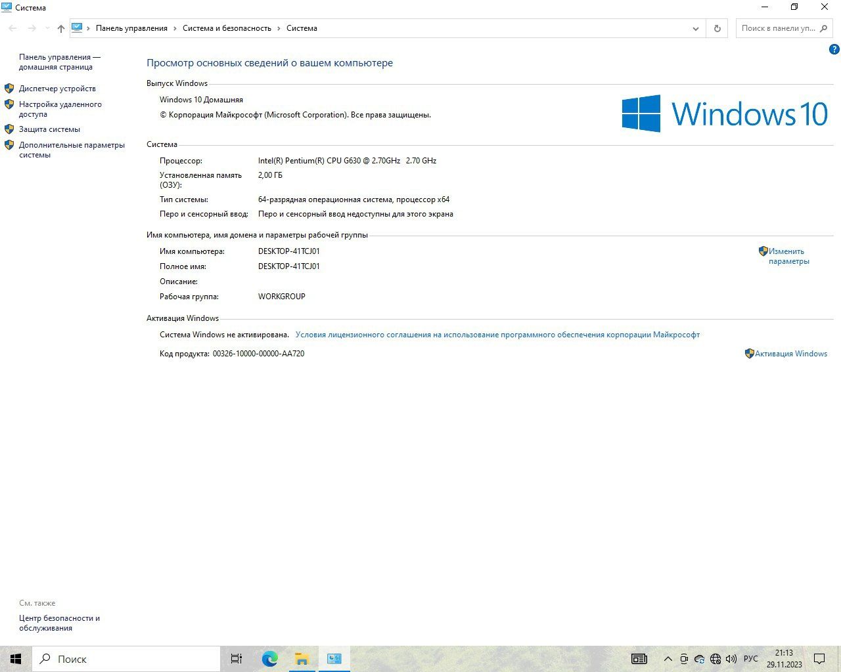Open Device Manager (Диспетчер устройств) link
Image resolution: width=841 pixels, height=672 pixels.
coord(57,89)
